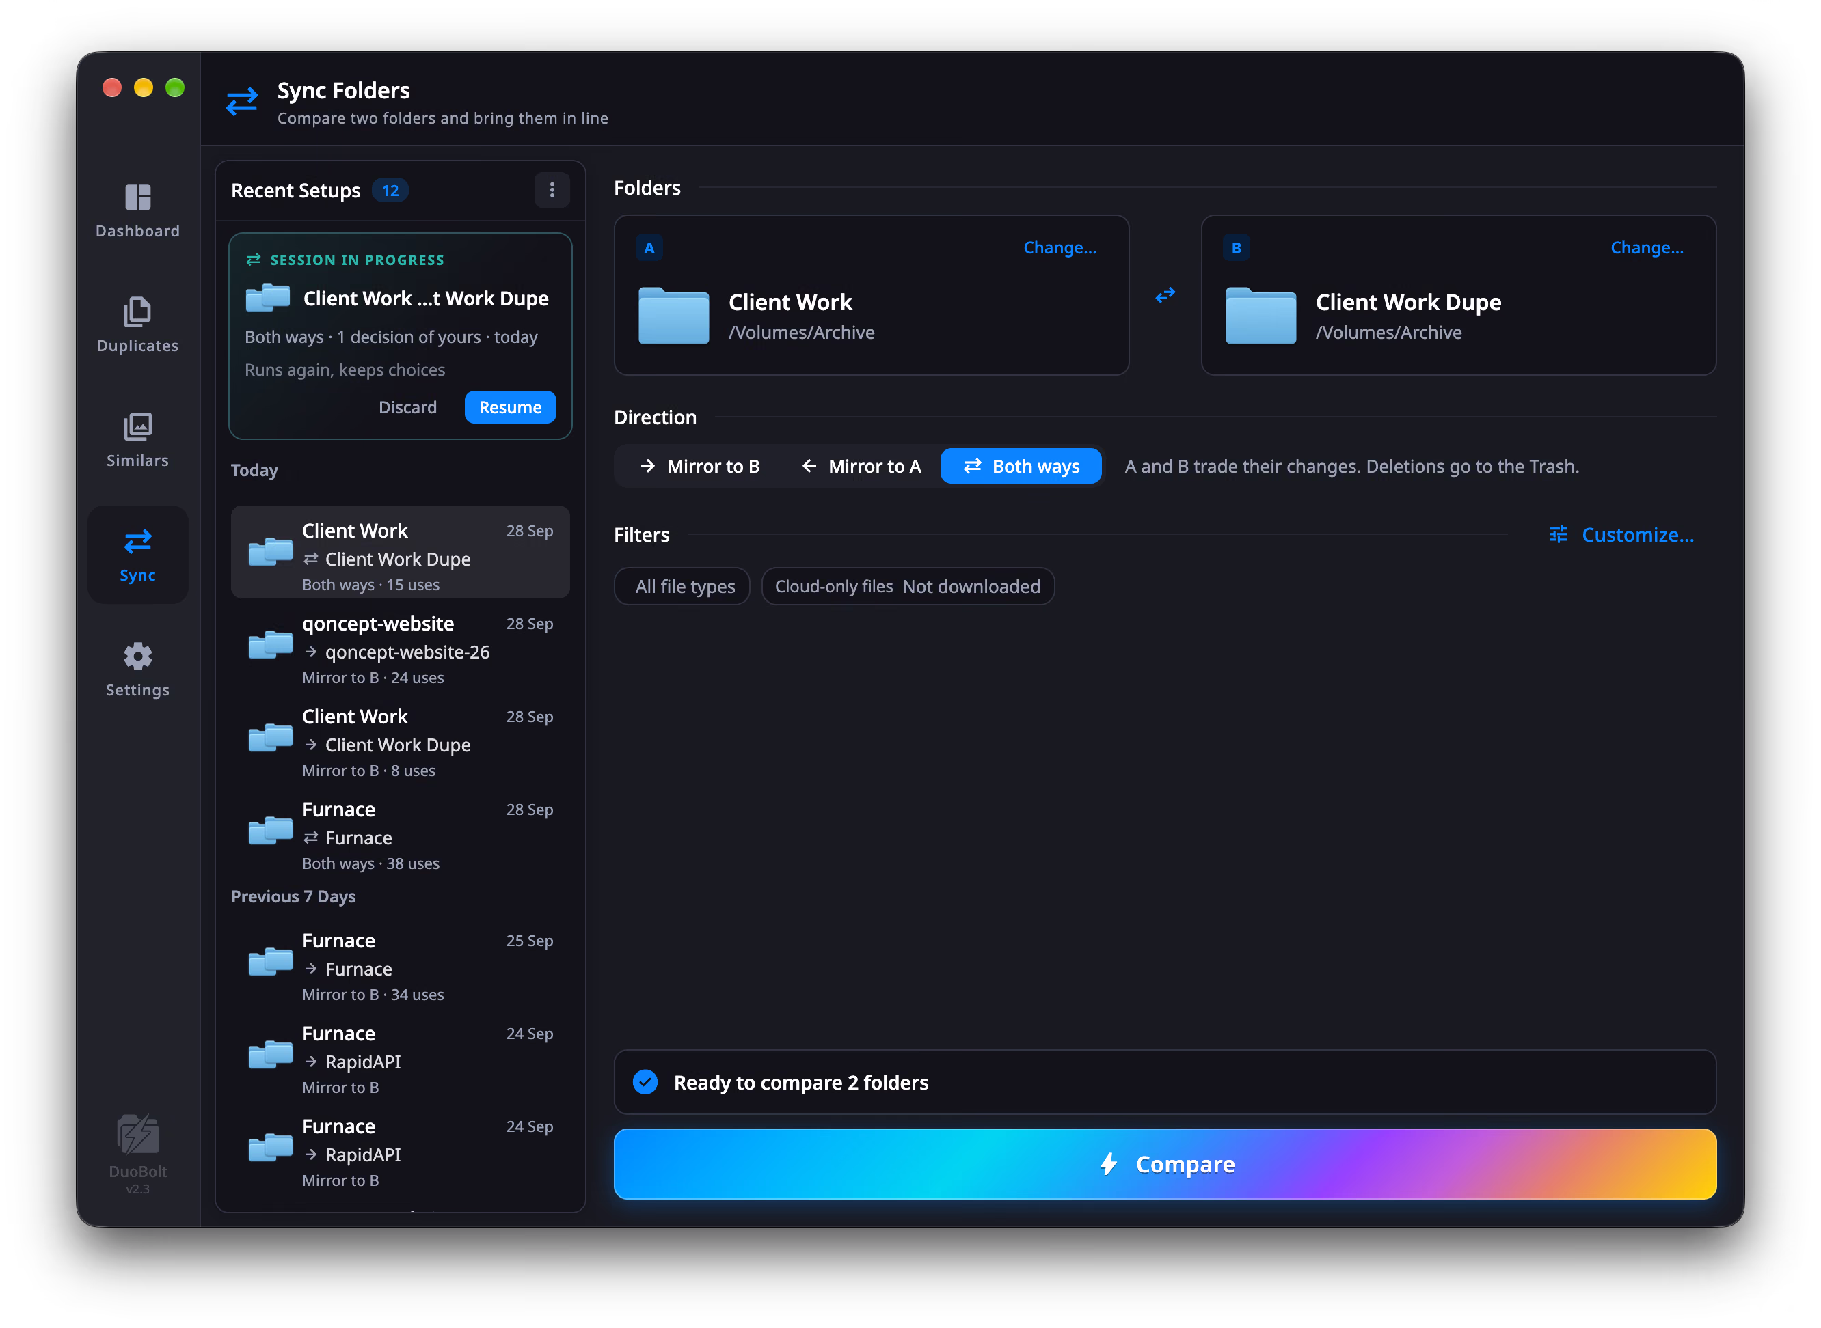Click the Client Work folder icon in card A
1821x1328 pixels.
673,315
